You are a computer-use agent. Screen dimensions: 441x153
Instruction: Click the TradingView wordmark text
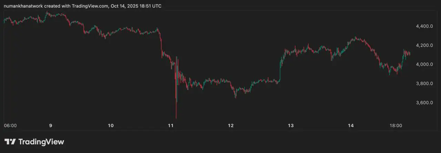coord(41,142)
